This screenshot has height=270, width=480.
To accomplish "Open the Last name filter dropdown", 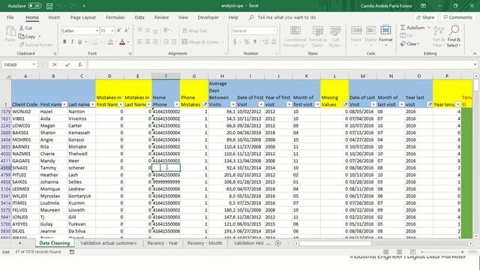I will pyautogui.click(x=92, y=104).
